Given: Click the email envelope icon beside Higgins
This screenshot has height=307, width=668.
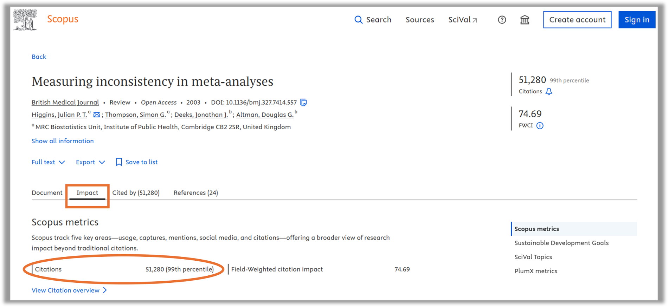Looking at the screenshot, I should point(97,115).
